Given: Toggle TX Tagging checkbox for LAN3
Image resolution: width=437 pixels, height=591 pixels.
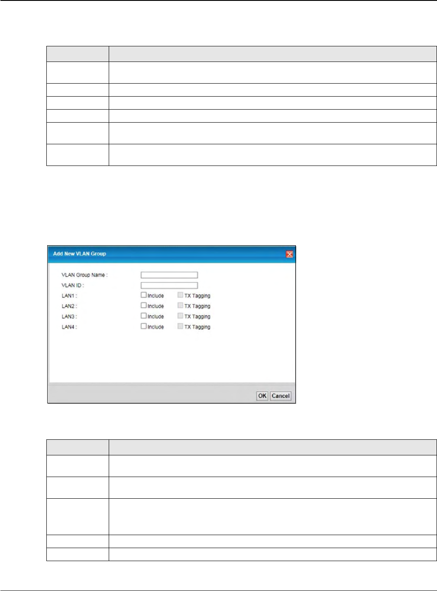Looking at the screenshot, I should click(180, 316).
